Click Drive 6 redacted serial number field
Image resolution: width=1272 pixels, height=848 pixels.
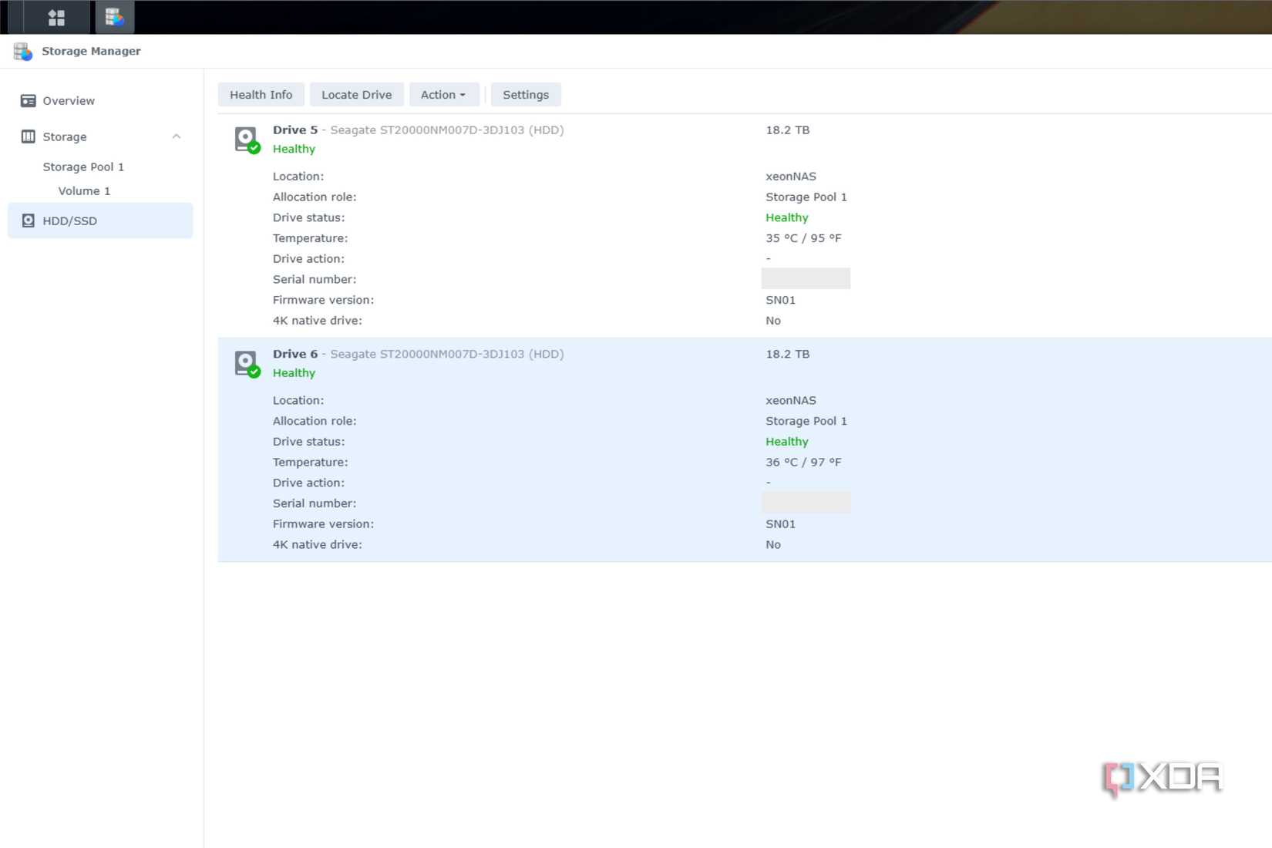806,503
